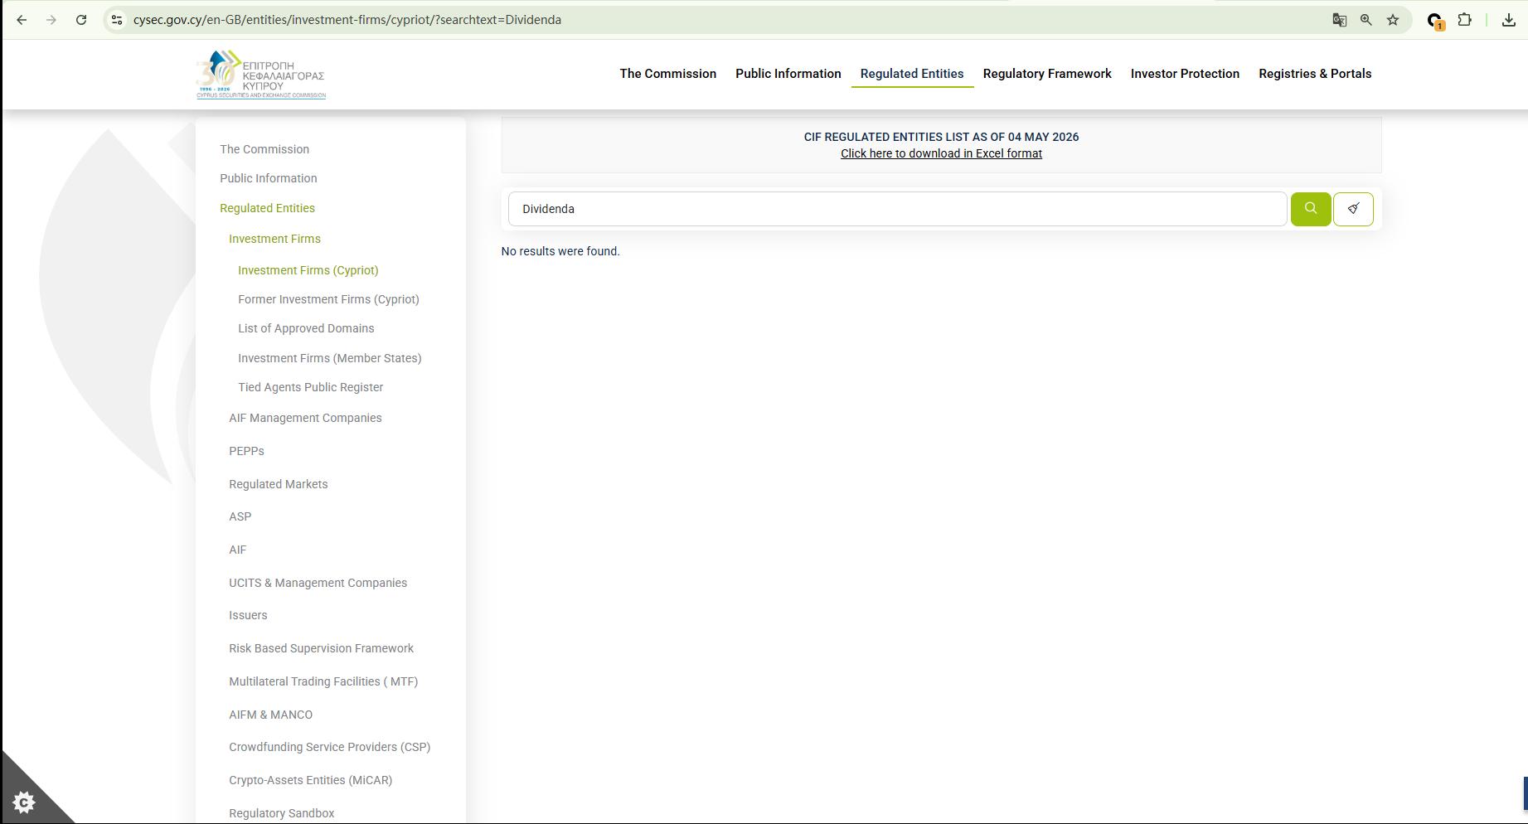Open Regulatory Framework top menu
Viewport: 1528px width, 824px height.
pos(1047,74)
